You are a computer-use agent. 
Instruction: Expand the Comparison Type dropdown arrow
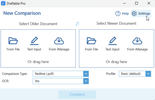coord(86,74)
